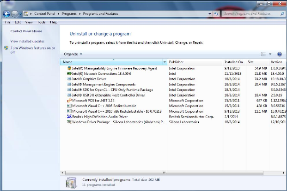This screenshot has height=191, width=287.
Task: Click the Realtek Audio Driver icon
Action: click(69, 117)
